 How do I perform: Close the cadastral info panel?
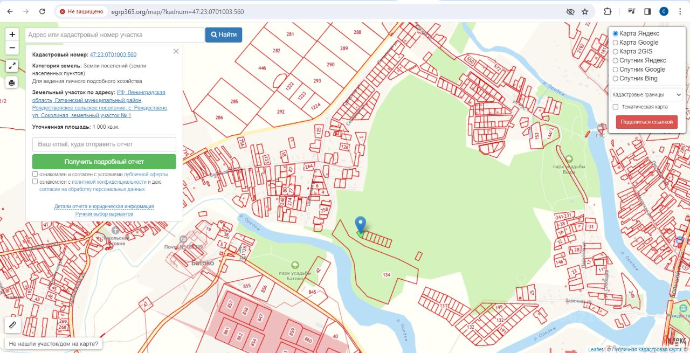pyautogui.click(x=176, y=52)
